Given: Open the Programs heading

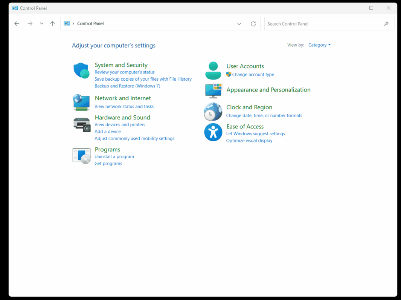Looking at the screenshot, I should (107, 150).
